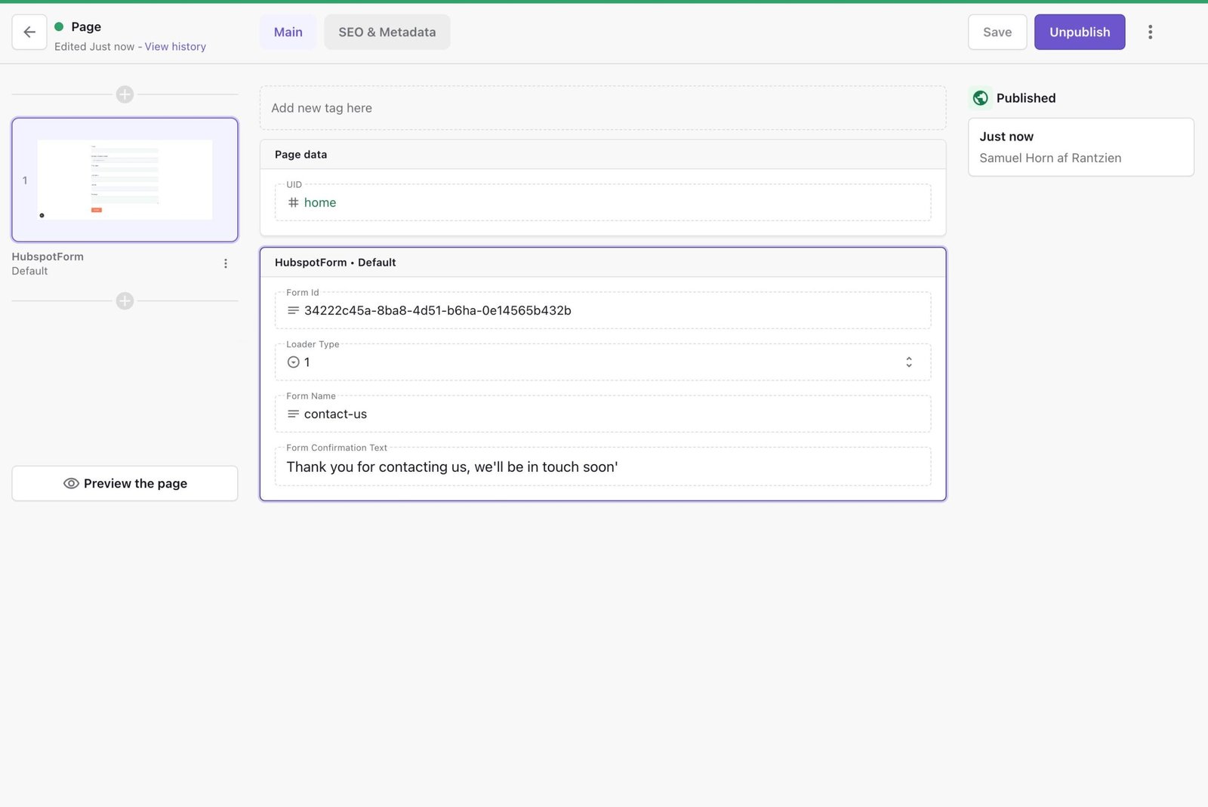1208x807 pixels.
Task: Add a block above the HubspotForm block
Action: click(x=124, y=94)
